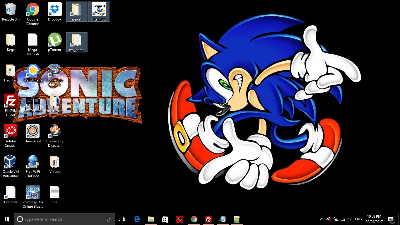Open the green notepad taskbar icon
The image size is (400, 225).
[x=237, y=219]
